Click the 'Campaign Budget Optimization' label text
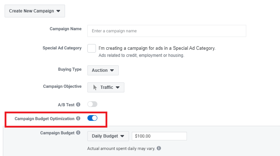 click(x=44, y=118)
